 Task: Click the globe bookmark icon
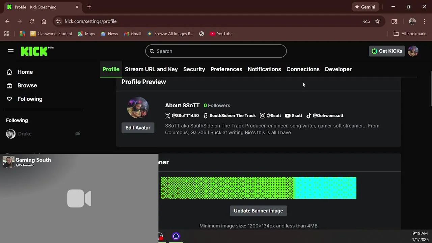point(201,34)
